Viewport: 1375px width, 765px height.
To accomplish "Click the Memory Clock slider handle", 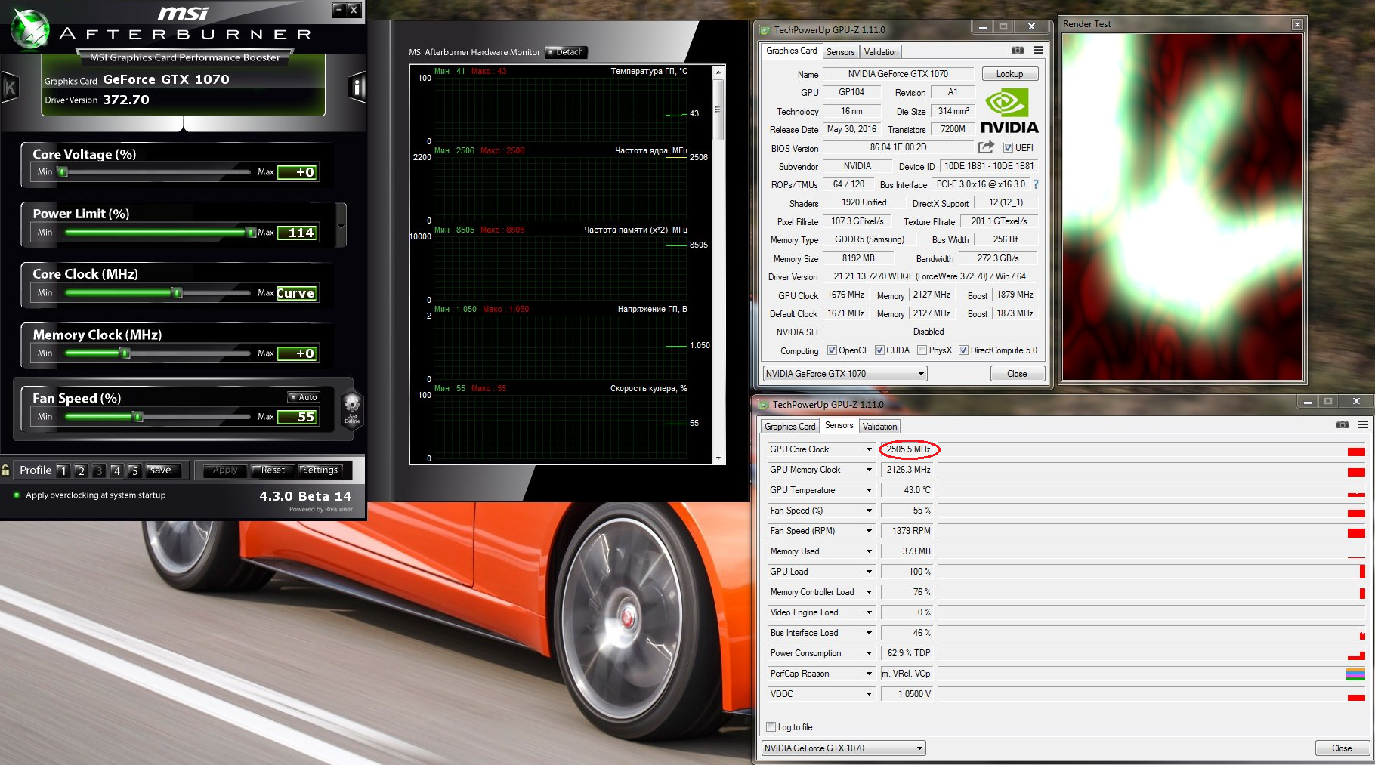I will tap(125, 353).
